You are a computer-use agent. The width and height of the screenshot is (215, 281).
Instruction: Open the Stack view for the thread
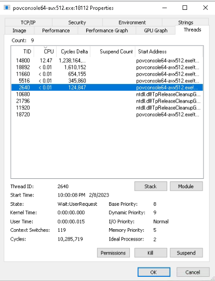point(151,186)
